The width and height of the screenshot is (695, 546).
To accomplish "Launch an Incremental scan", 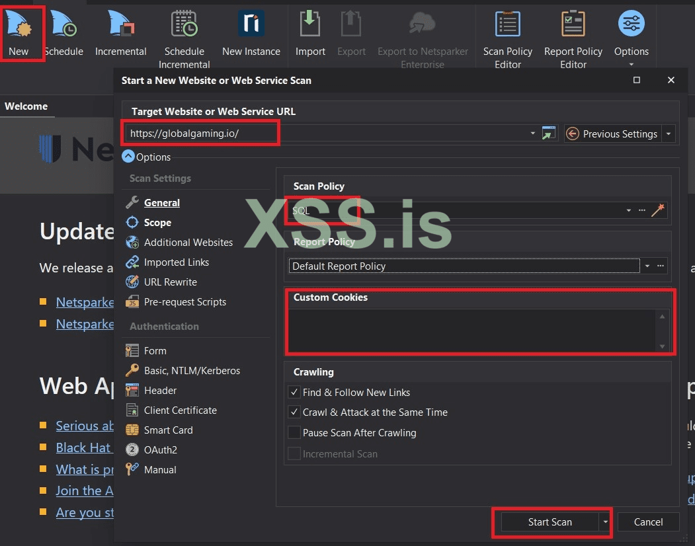I will [x=120, y=34].
